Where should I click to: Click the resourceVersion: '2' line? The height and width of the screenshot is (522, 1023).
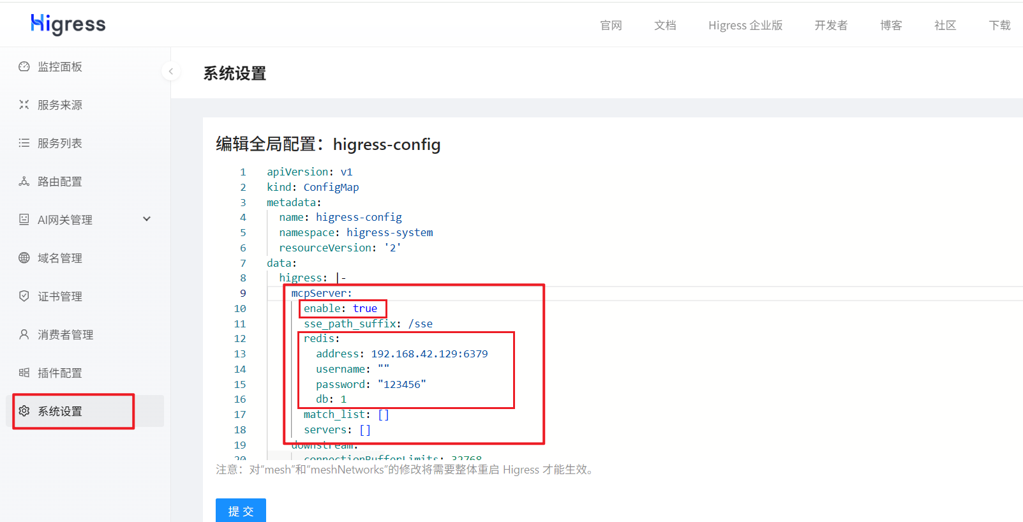point(340,248)
